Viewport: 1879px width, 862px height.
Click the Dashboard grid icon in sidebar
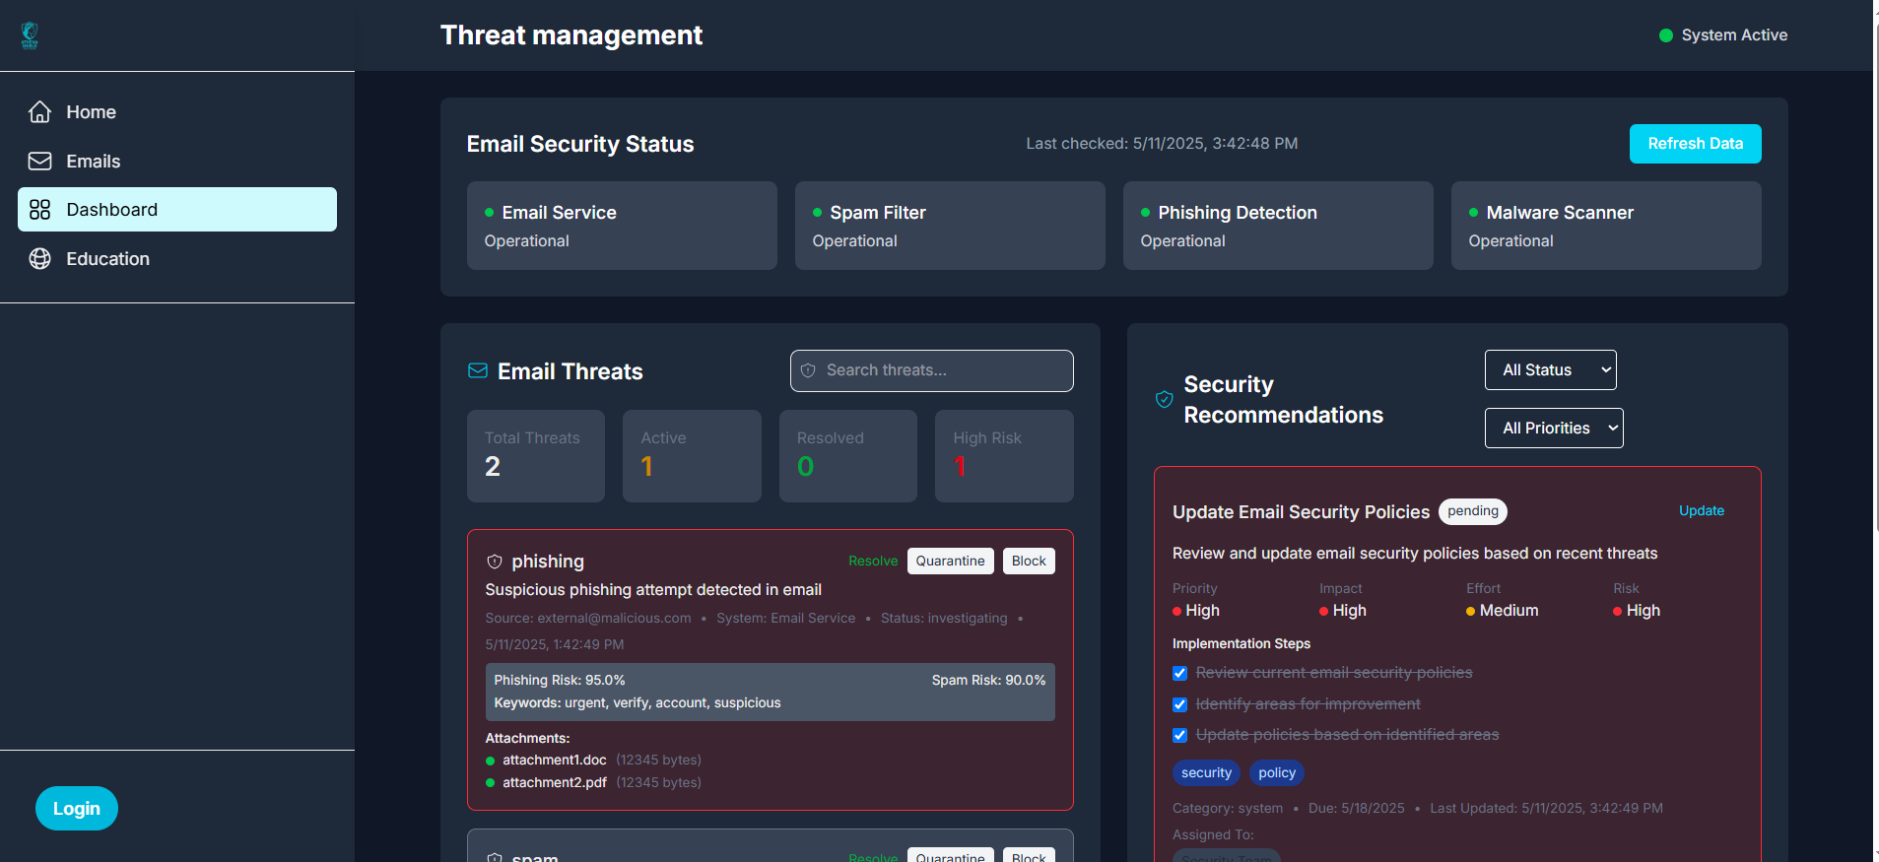[39, 209]
